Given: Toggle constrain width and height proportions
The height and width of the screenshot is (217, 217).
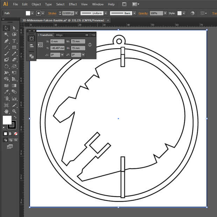Looking at the screenshot, I should (x=90, y=45).
